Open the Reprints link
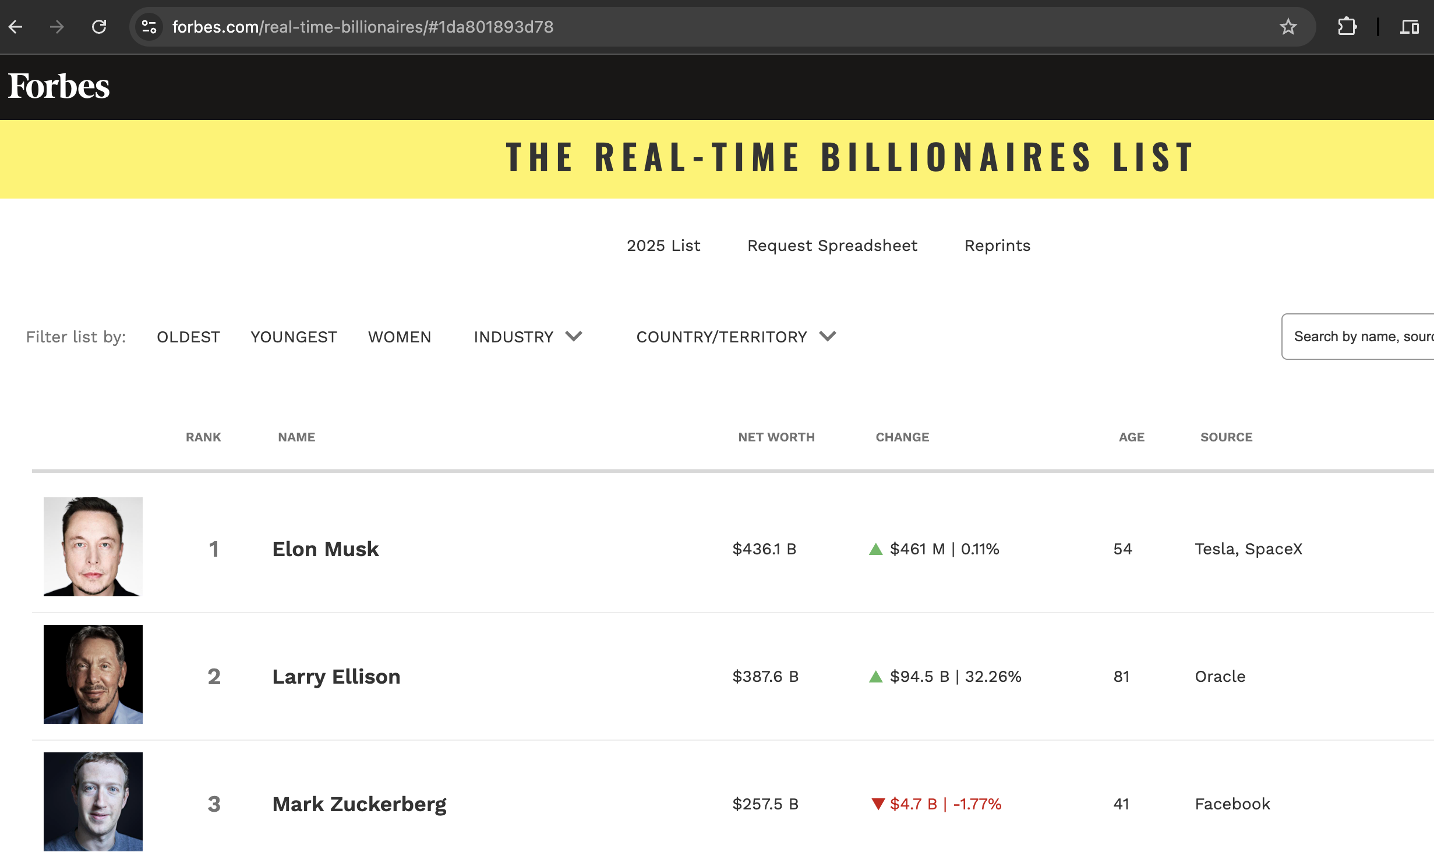 (x=997, y=246)
